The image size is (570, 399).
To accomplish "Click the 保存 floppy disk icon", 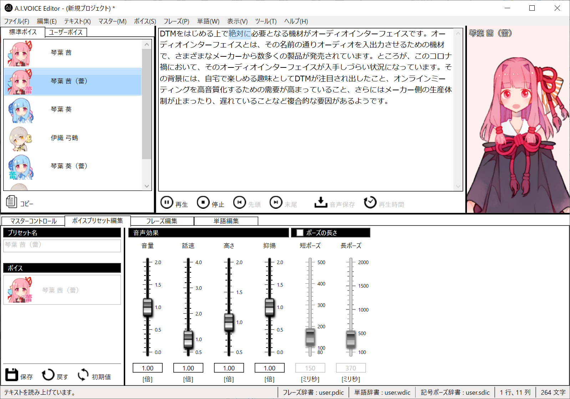I will pyautogui.click(x=11, y=375).
